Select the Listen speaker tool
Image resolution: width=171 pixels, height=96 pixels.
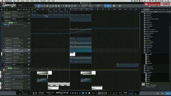tap(59, 6)
